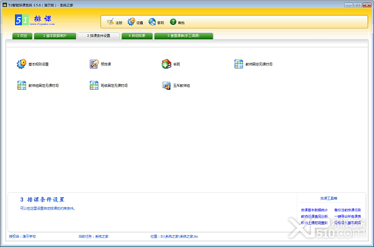Click status bar text 授权给：演示学校

point(22,236)
